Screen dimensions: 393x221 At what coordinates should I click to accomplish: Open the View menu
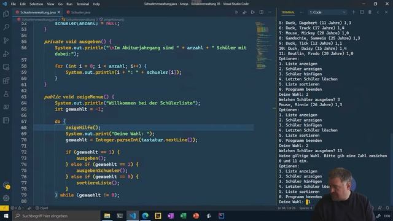50,4
